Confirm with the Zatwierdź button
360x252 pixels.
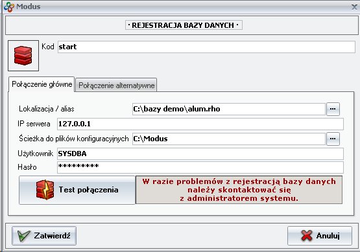click(44, 236)
